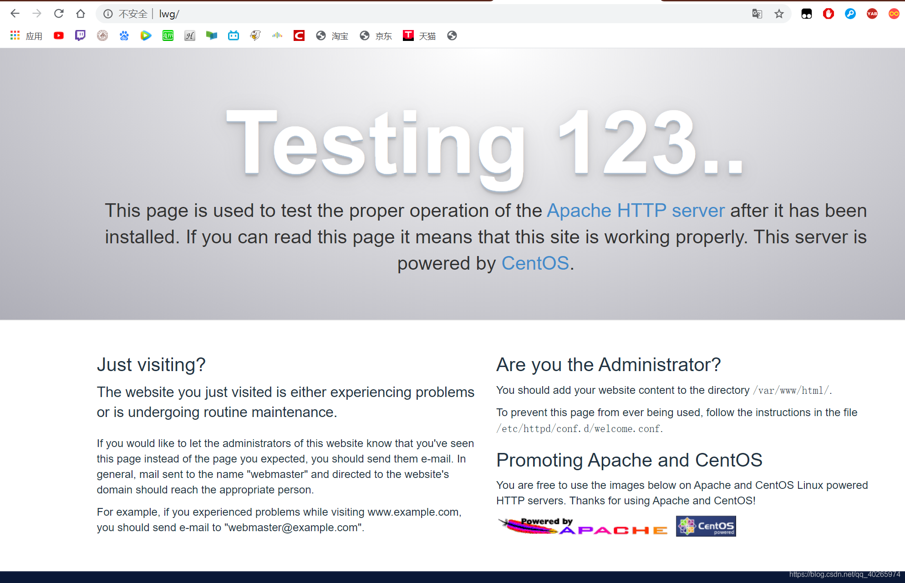Viewport: 905px width, 583px height.
Task: Open the cartoon shark bookmark
Action: [x=255, y=35]
